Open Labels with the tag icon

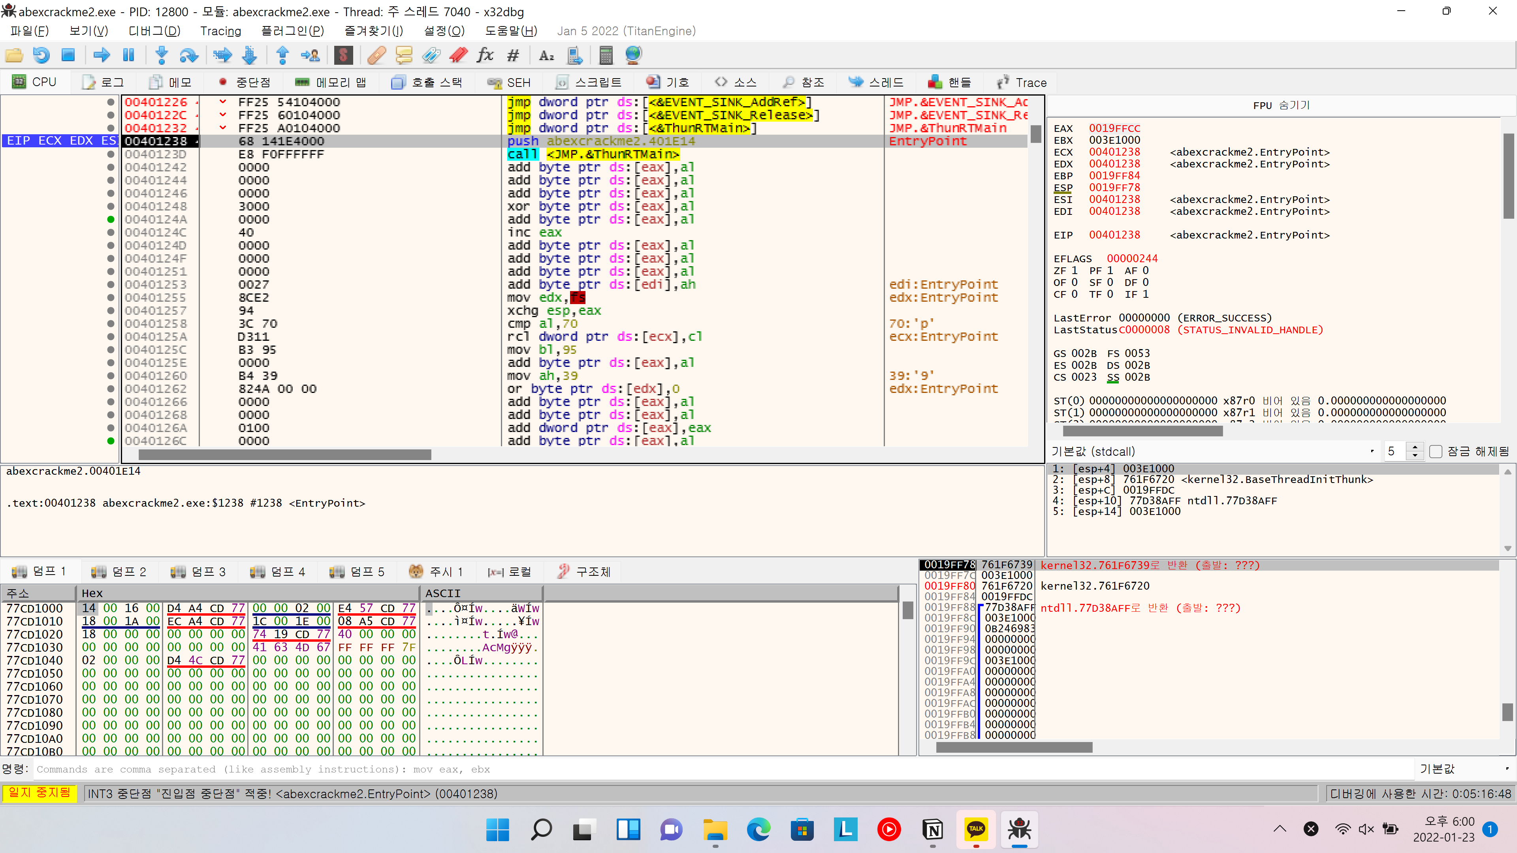431,55
